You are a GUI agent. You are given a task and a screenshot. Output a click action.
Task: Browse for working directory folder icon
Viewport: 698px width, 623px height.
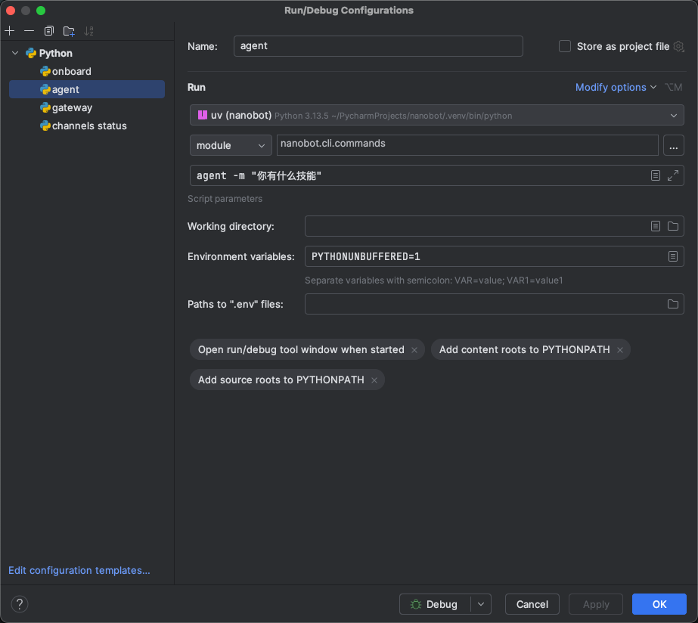coord(673,226)
